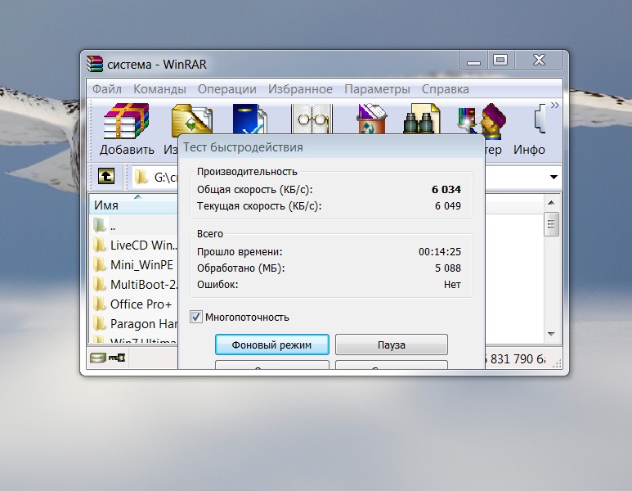This screenshot has height=491, width=632.
Task: Expand the address path dropdown arrow
Action: click(x=554, y=177)
